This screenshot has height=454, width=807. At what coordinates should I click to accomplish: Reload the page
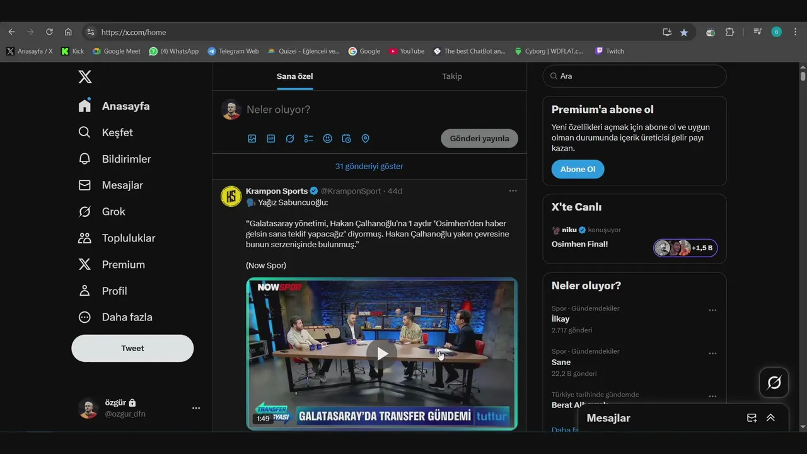coord(49,32)
